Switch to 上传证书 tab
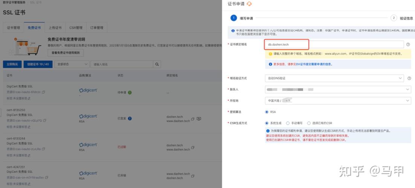Viewport: 415px width, 188px height. click(x=55, y=27)
